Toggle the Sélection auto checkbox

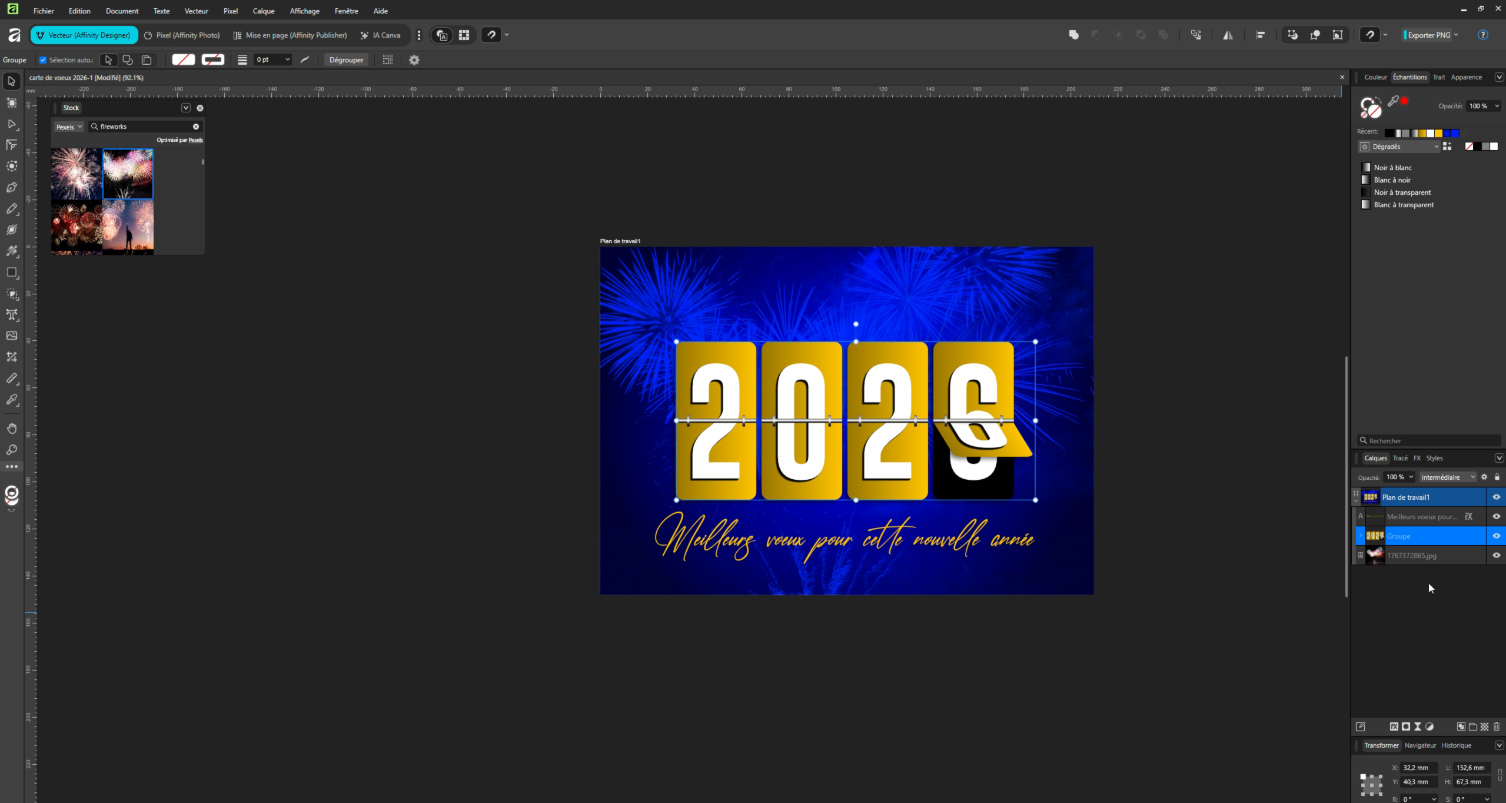(x=43, y=60)
